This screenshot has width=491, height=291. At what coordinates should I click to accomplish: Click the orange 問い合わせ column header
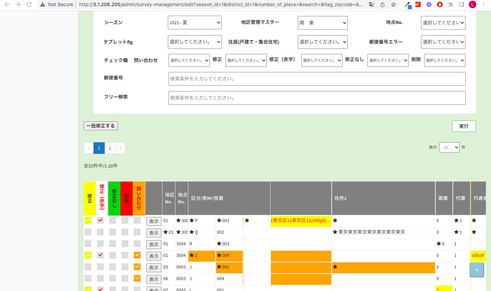[x=139, y=199]
